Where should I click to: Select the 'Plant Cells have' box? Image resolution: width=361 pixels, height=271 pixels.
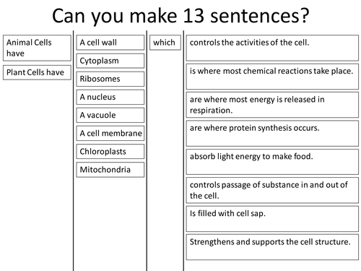point(37,72)
